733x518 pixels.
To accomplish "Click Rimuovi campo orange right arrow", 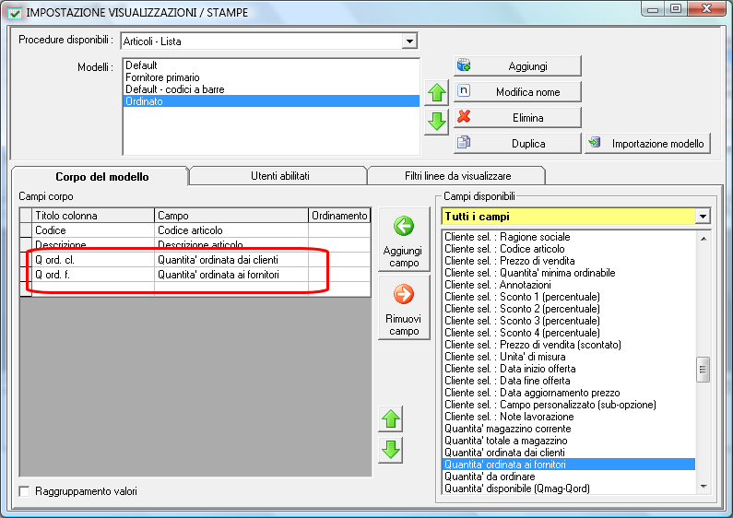I will click(404, 308).
